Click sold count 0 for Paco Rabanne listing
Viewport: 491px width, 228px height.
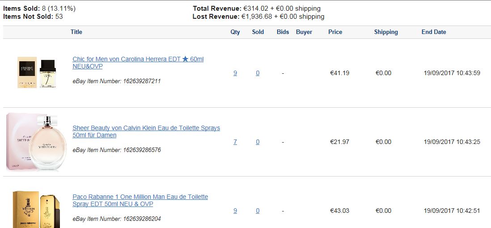(x=258, y=211)
